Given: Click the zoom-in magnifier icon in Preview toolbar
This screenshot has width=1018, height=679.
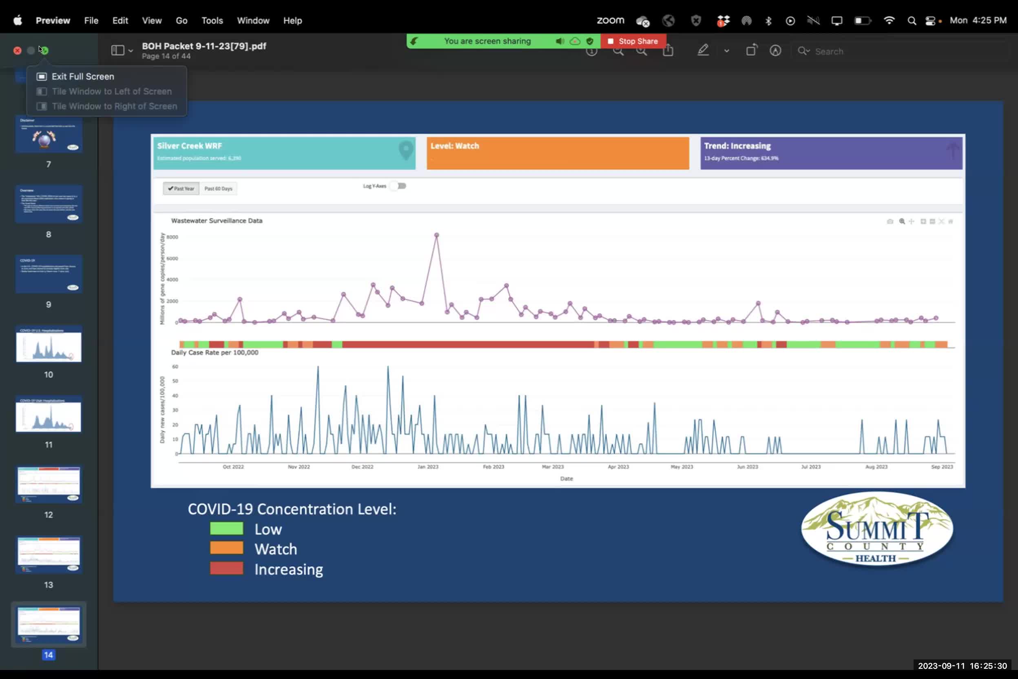Looking at the screenshot, I should 642,51.
